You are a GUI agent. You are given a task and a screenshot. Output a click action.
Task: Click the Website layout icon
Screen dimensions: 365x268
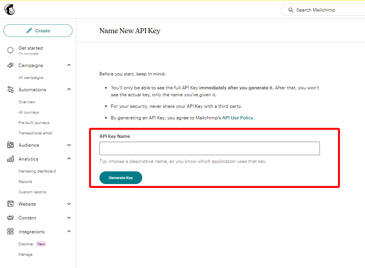coord(10,204)
